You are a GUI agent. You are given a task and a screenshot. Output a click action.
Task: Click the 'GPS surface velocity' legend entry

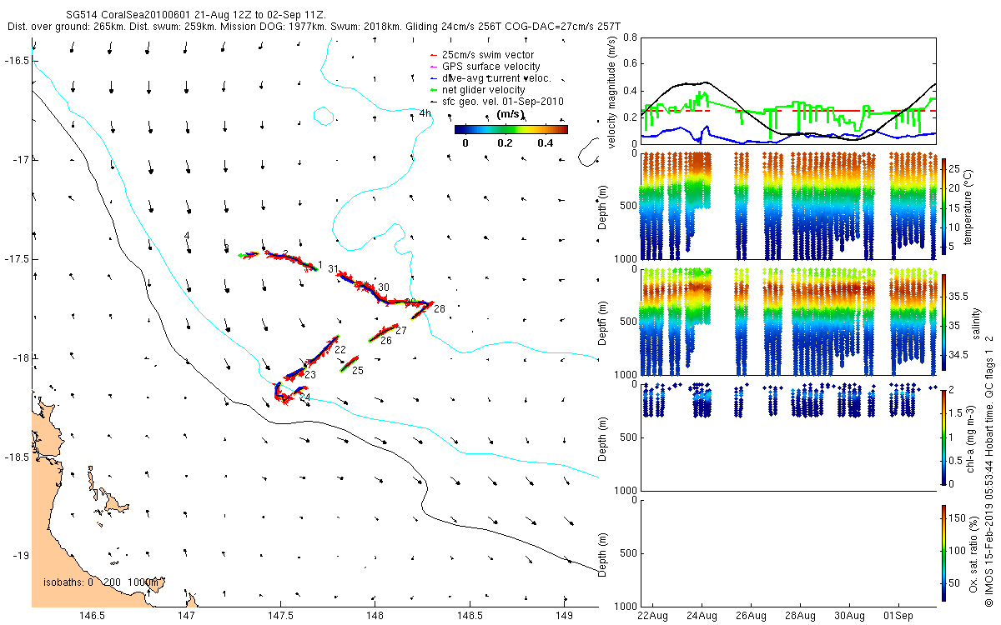click(x=490, y=67)
